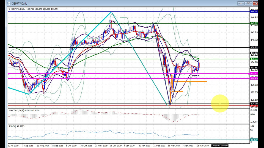Click the 2020.05.24 0:00 crosshair date label
This screenshot has height=148, width=264.
(220, 146)
